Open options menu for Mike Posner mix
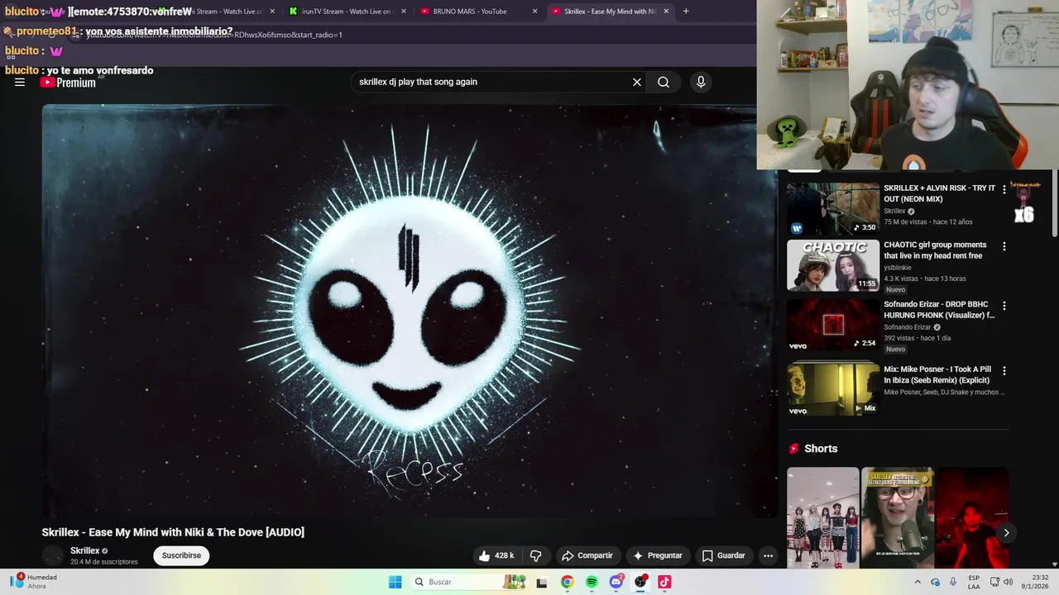 click(1004, 371)
